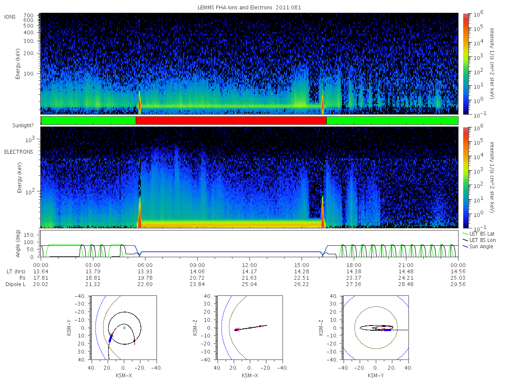This screenshot has height=382, width=509.
Task: Click the IONS panel label
Action: (x=10, y=17)
